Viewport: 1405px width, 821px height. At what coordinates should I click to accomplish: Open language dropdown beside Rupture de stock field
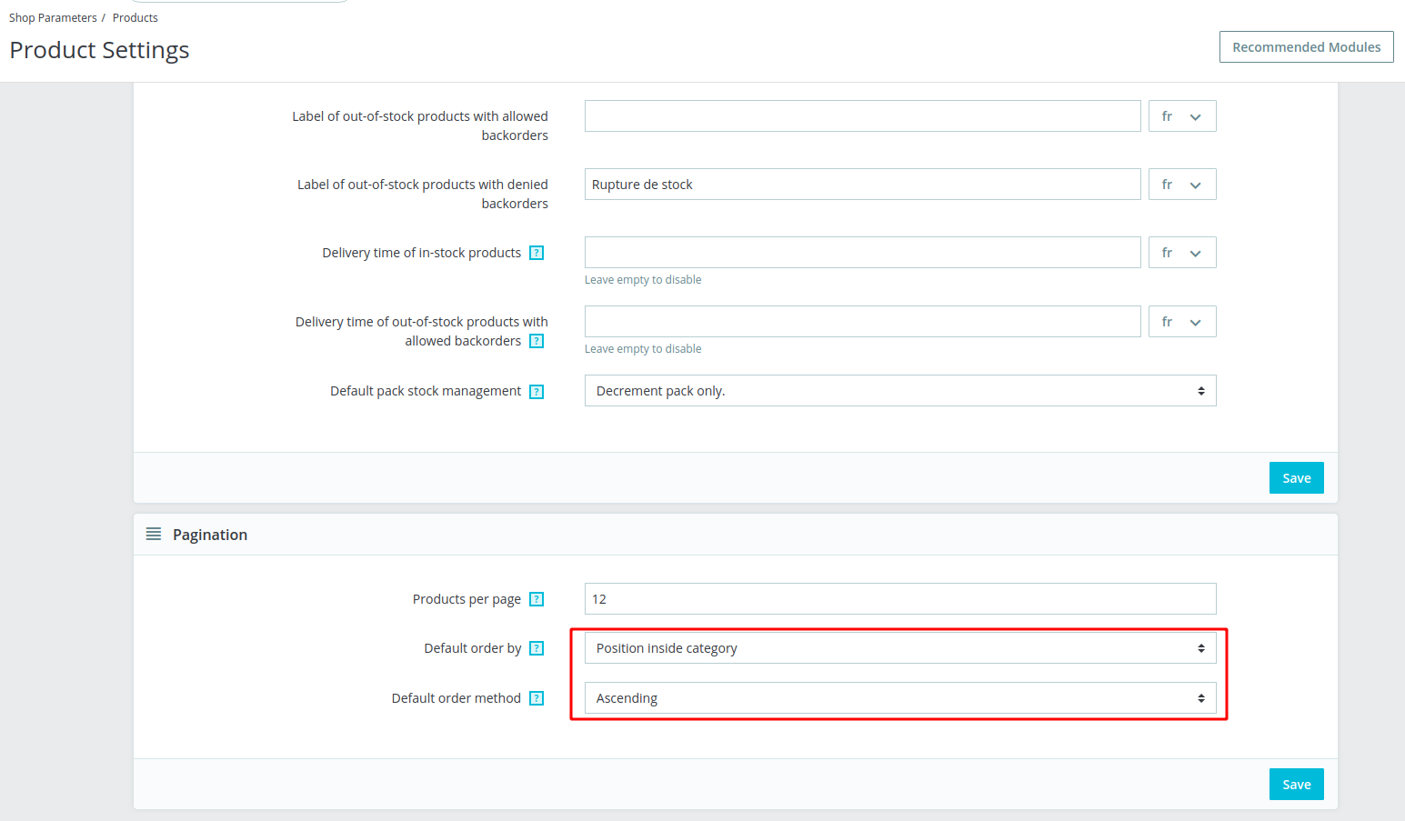point(1182,185)
